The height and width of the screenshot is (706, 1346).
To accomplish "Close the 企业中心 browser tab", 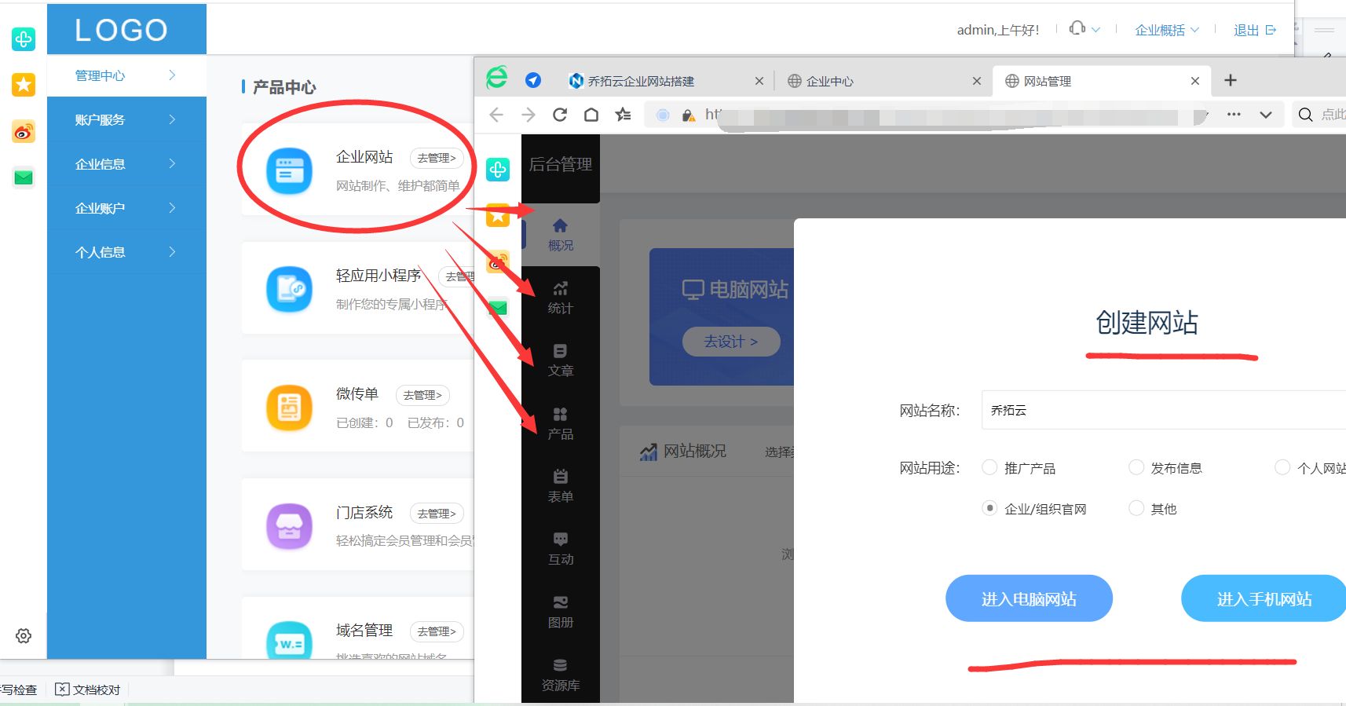I will (976, 80).
